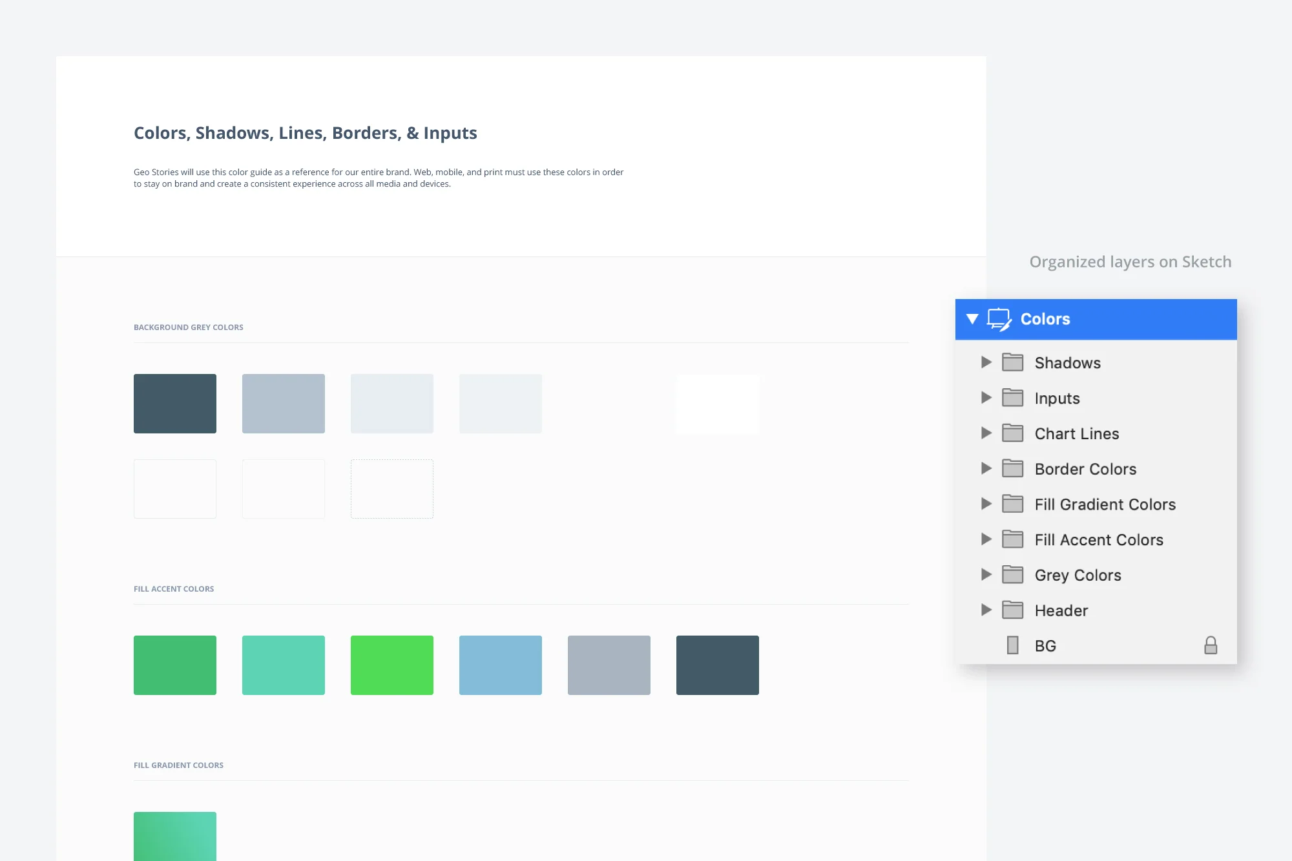Click the BG layer rectangle icon
This screenshot has width=1292, height=861.
[1012, 645]
